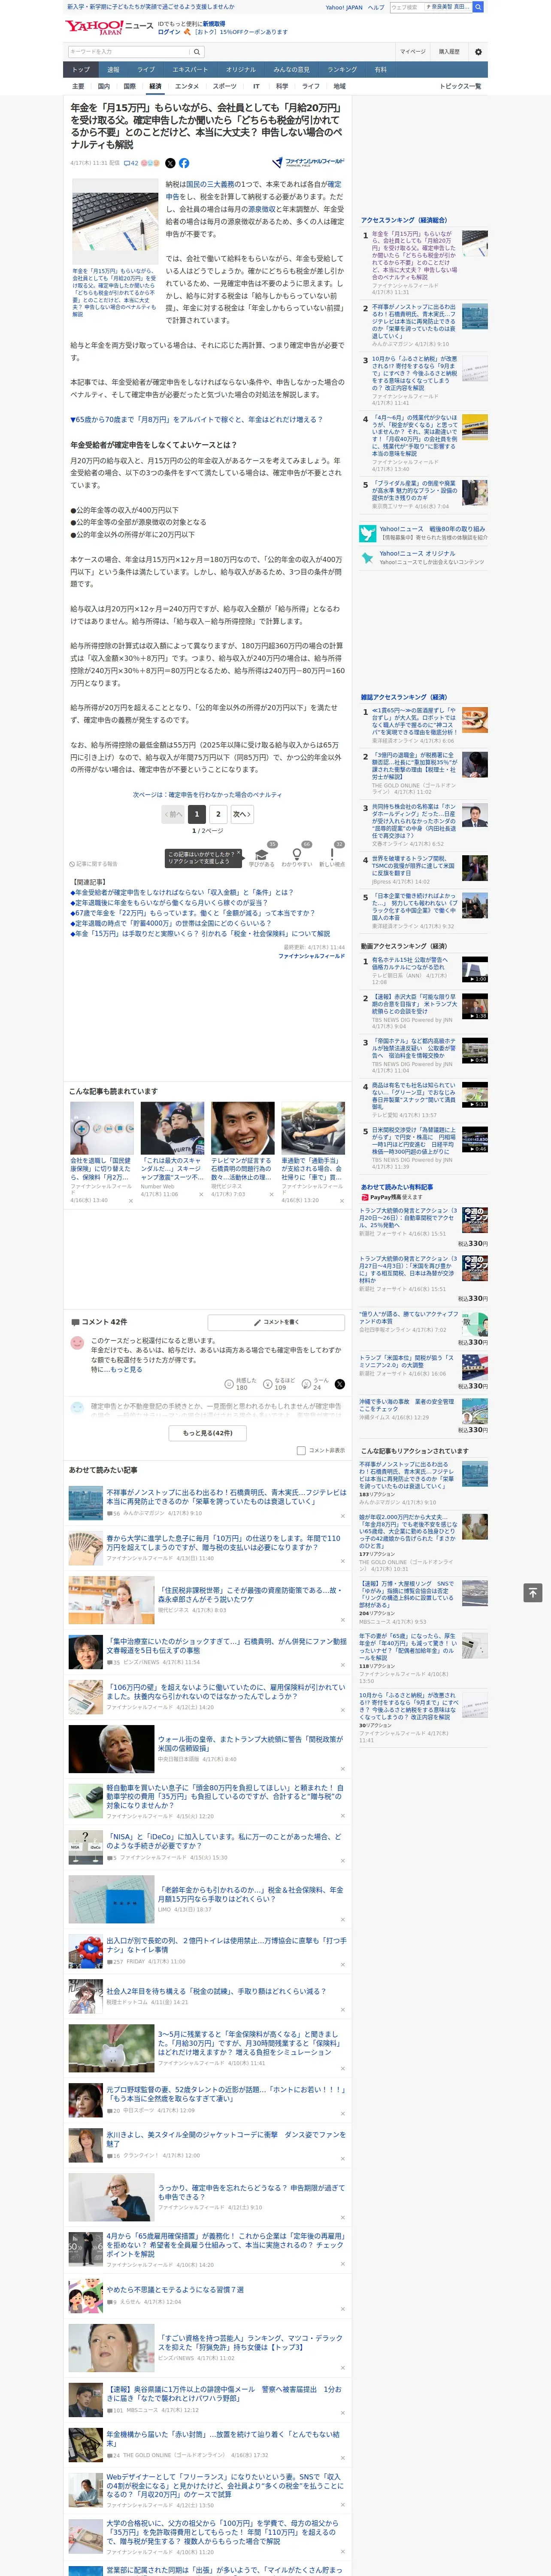Select the スポーツ category in sub-navigation

point(225,86)
